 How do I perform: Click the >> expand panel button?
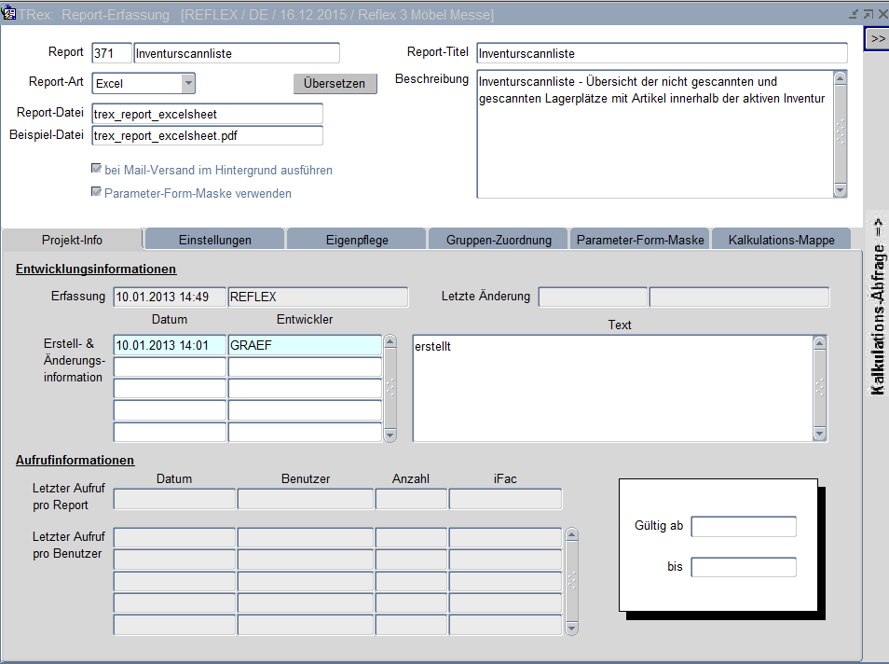point(877,38)
